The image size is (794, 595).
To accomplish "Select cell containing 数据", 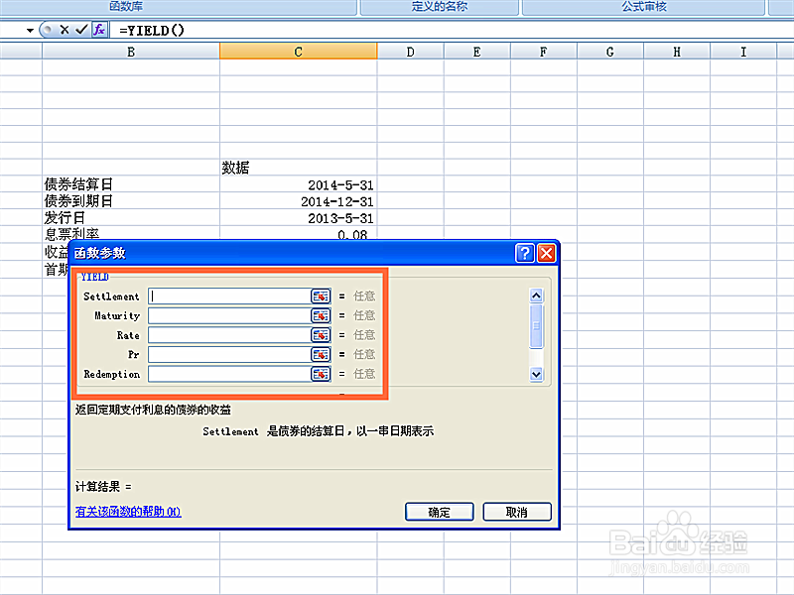I will tap(299, 168).
